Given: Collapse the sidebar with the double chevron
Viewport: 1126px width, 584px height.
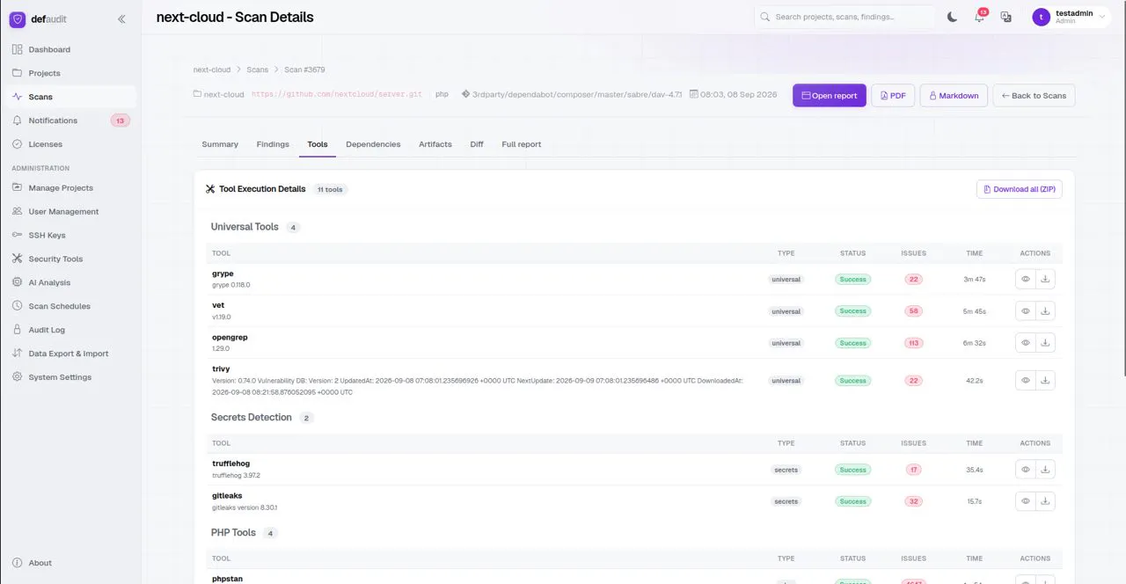Looking at the screenshot, I should click(x=121, y=18).
